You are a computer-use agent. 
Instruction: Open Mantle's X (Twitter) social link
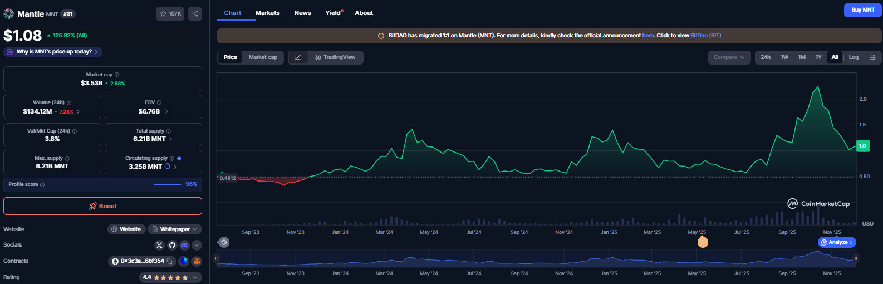click(x=159, y=245)
